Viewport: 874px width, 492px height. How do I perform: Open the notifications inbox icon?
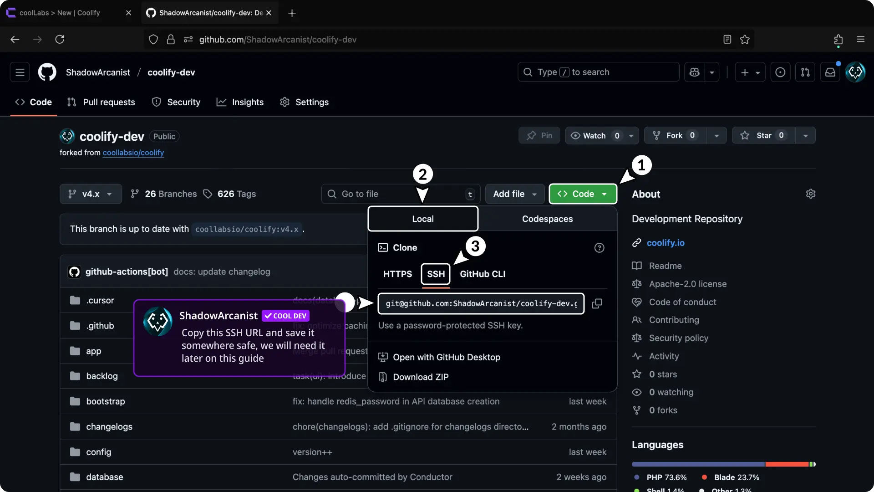click(830, 72)
